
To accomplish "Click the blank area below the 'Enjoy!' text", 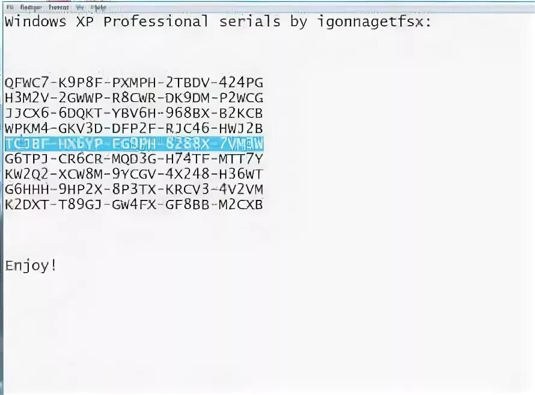I will click(x=266, y=331).
